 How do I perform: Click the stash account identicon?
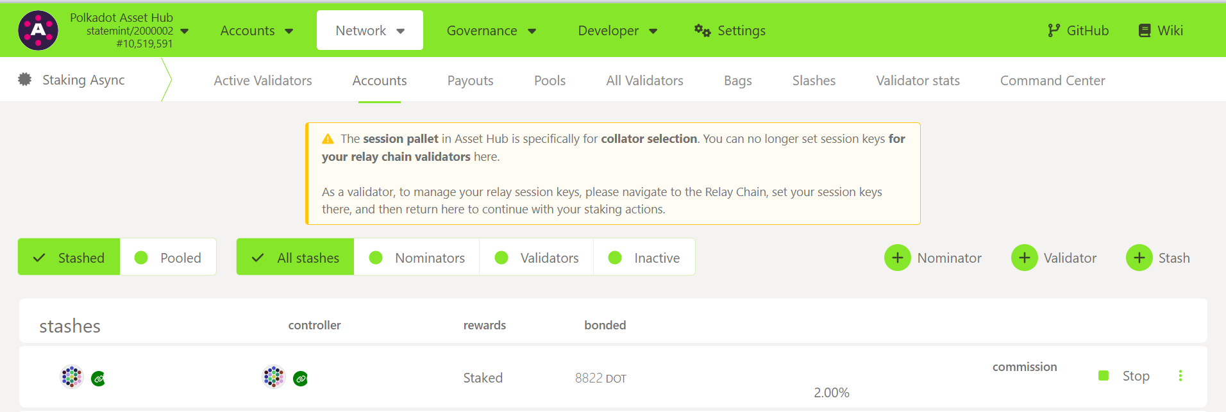click(71, 377)
